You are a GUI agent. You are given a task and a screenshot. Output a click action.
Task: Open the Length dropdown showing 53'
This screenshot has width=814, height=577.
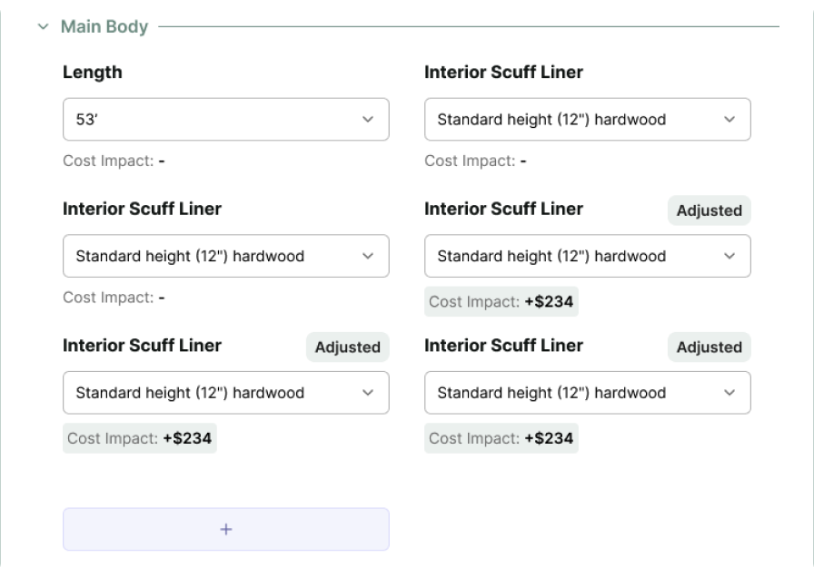[x=209, y=120]
